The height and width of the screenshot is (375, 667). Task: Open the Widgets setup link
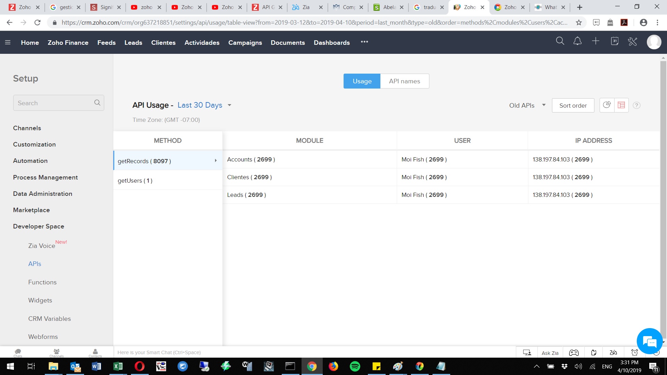click(40, 300)
